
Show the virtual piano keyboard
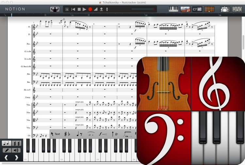pyautogui.click(x=173, y=9)
